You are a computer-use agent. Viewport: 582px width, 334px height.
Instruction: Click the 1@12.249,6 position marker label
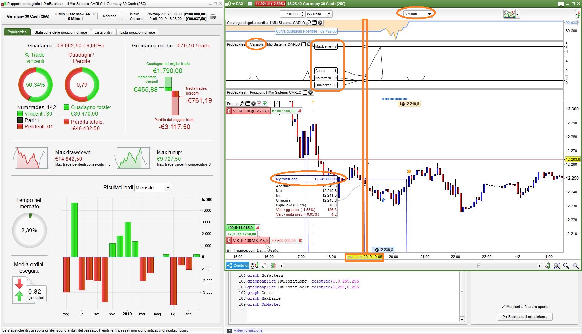(x=409, y=104)
